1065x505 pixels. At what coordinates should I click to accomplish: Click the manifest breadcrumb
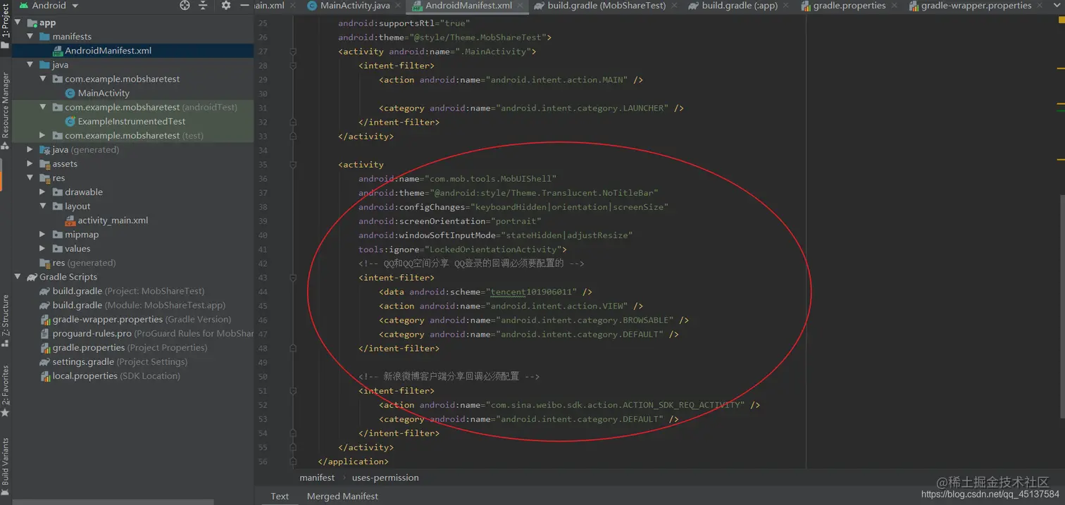click(317, 478)
